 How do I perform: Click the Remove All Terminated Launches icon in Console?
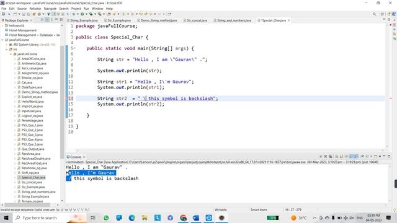point(330,157)
